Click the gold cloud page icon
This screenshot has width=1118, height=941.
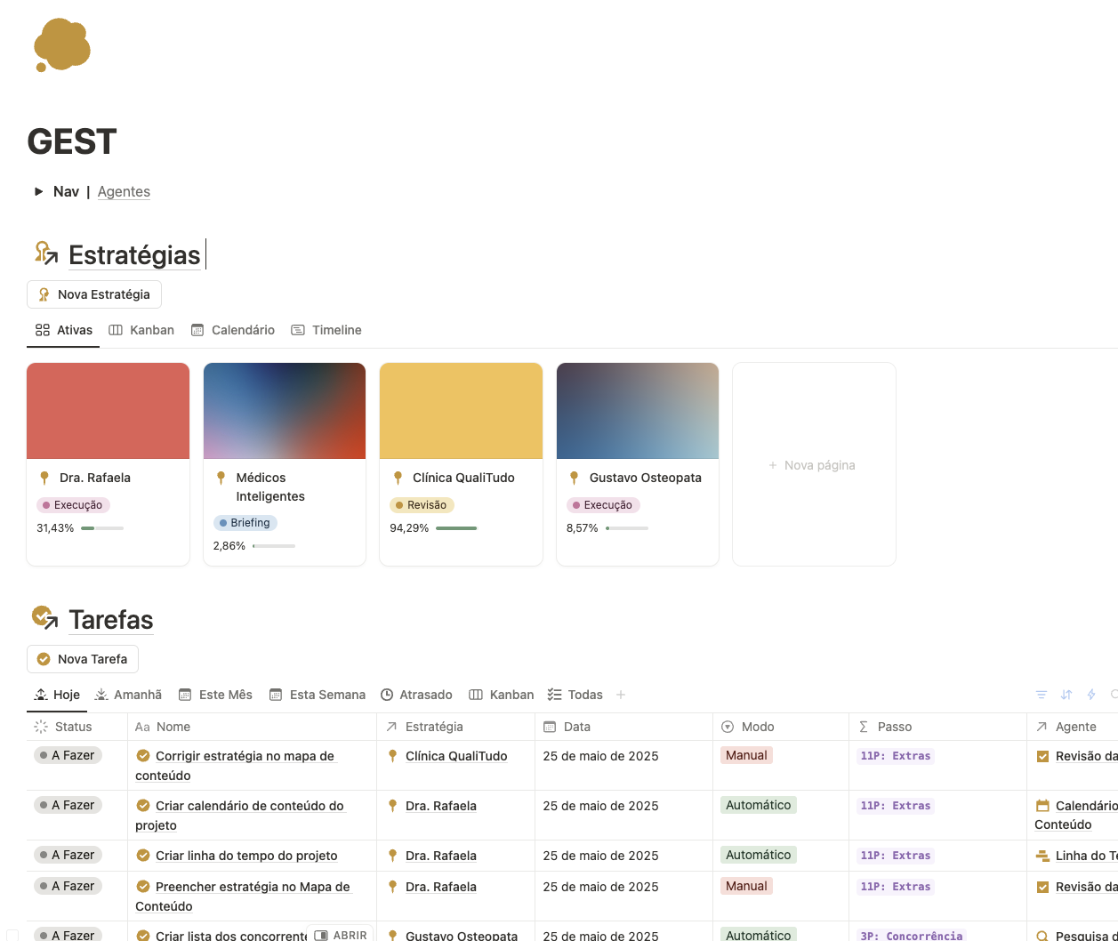point(62,45)
